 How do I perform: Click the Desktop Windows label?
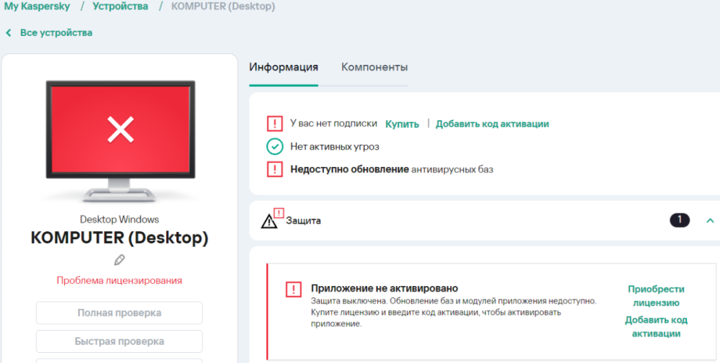point(120,219)
